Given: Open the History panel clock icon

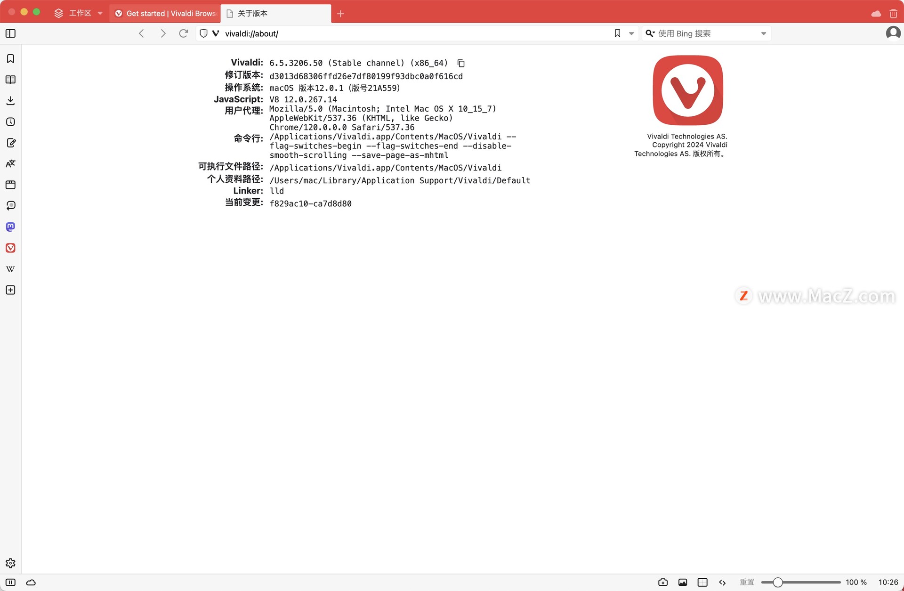Looking at the screenshot, I should [10, 122].
